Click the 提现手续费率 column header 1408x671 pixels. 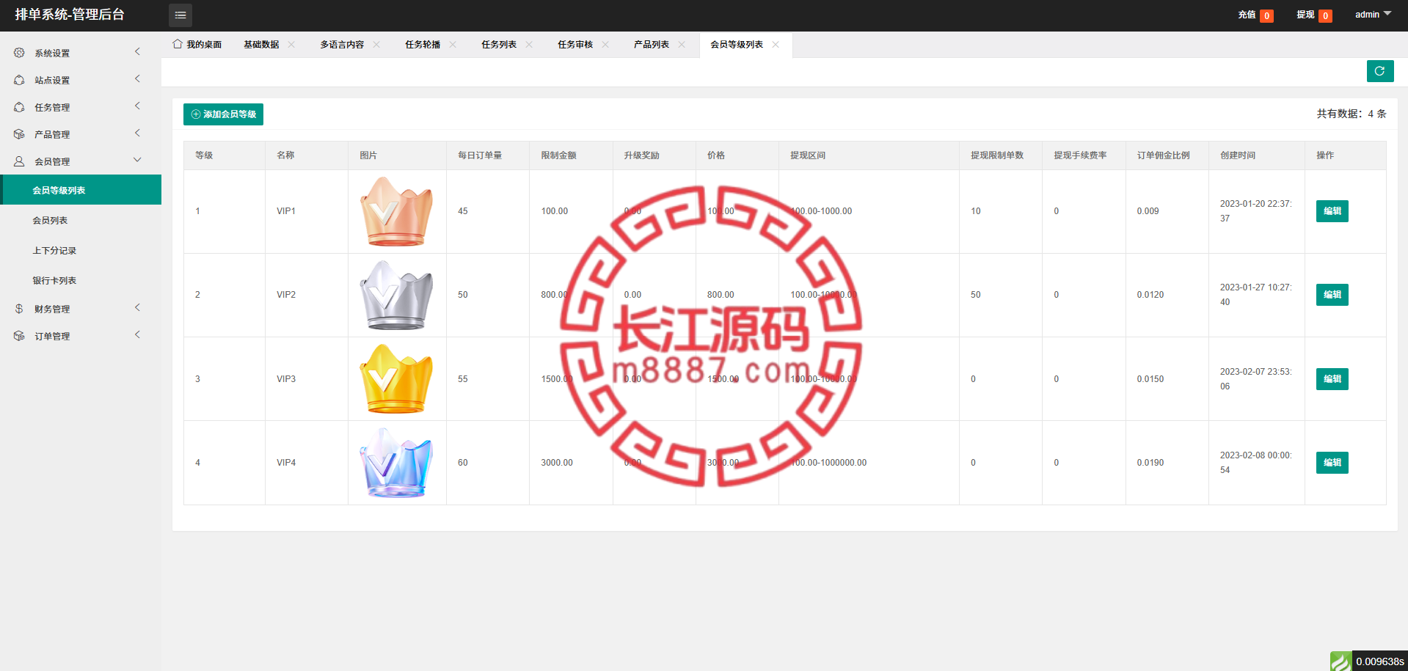tap(1080, 155)
